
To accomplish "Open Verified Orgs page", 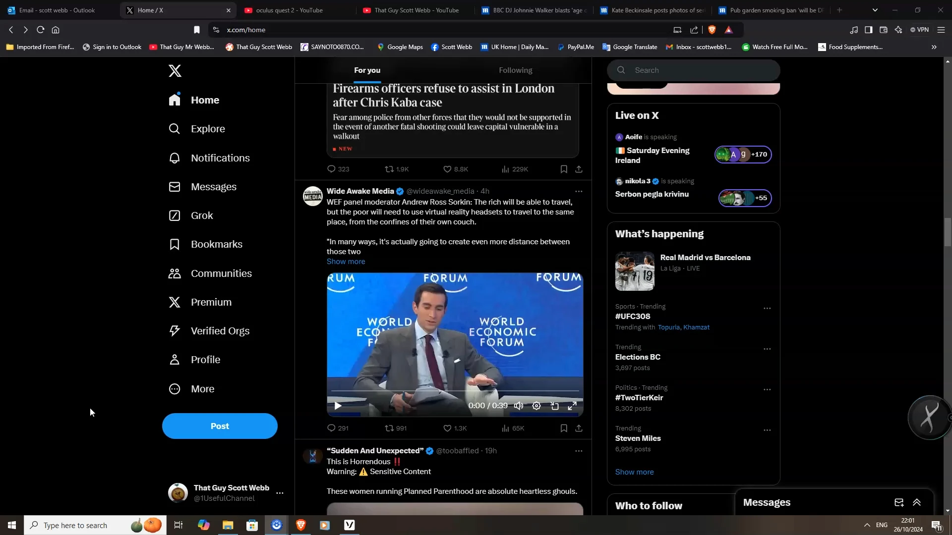I will pyautogui.click(x=209, y=331).
